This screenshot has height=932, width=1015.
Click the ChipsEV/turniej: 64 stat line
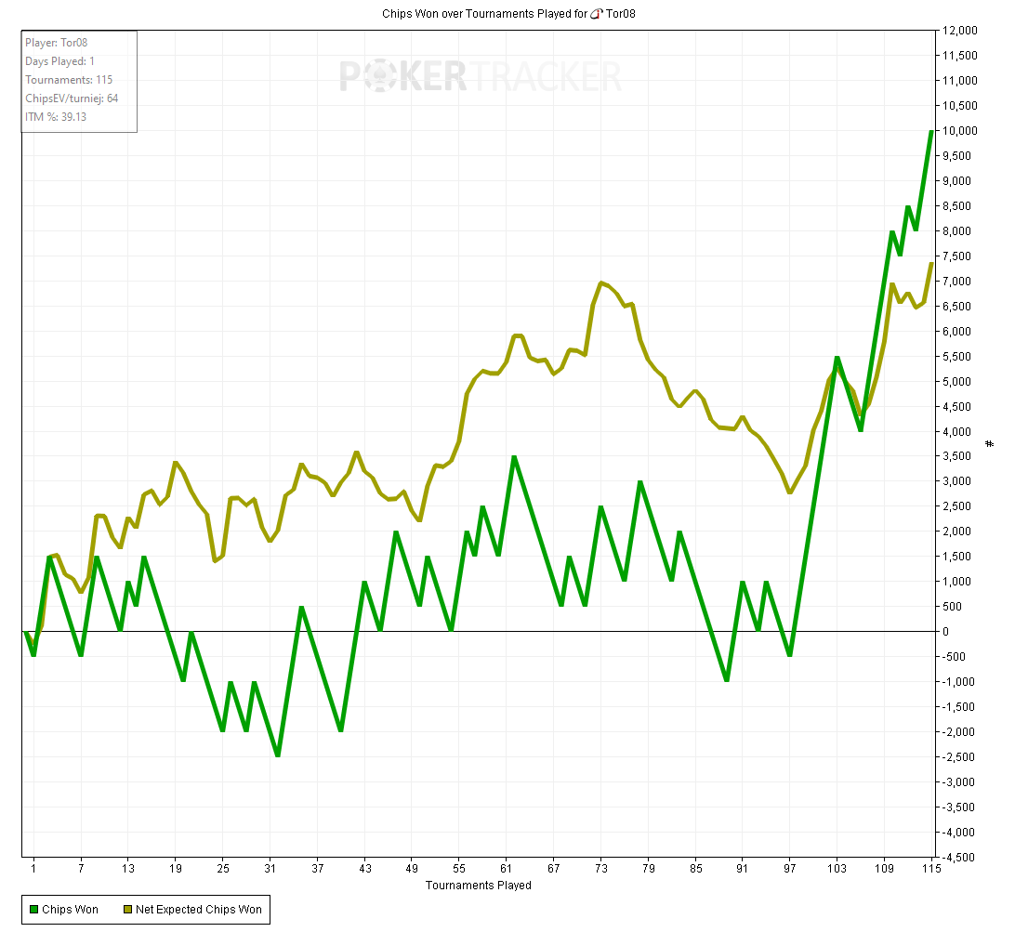[72, 98]
